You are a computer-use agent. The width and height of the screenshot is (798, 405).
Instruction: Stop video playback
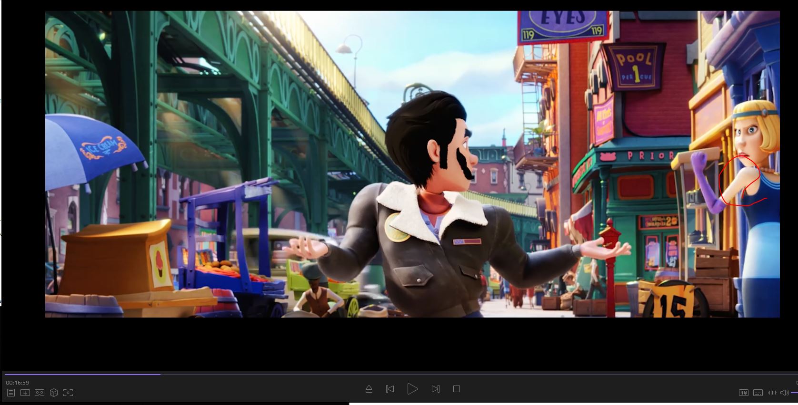click(457, 389)
